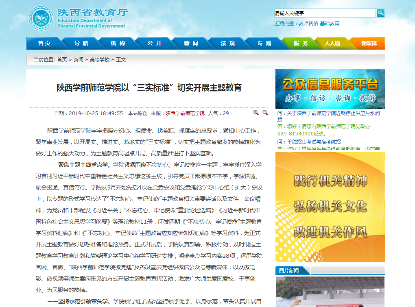
Task: Open the red 陕西学前师范学院 source link
Action: point(185,113)
